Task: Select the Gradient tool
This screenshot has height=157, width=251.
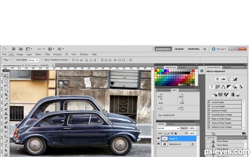Action: [x=6, y=127]
